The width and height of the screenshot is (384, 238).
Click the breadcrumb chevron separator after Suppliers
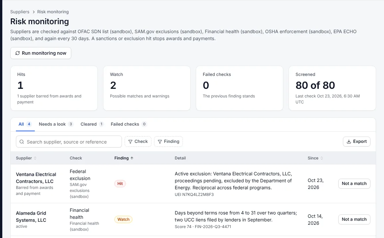pos(33,12)
